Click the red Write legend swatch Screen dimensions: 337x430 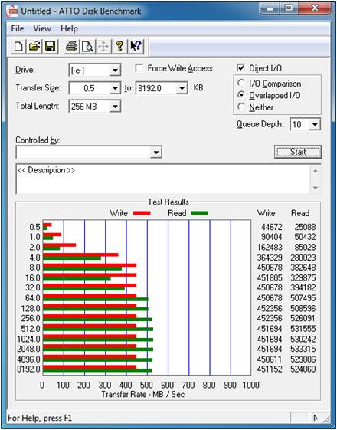tap(142, 213)
